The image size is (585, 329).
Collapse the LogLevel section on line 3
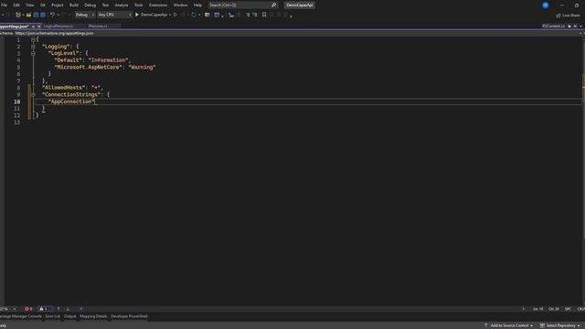(33, 53)
